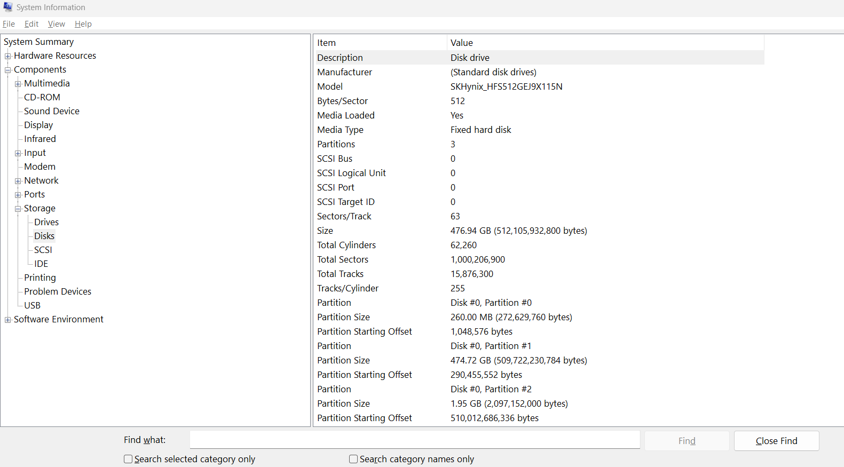Click the Fixed hard disk value
This screenshot has height=467, width=844.
click(481, 130)
